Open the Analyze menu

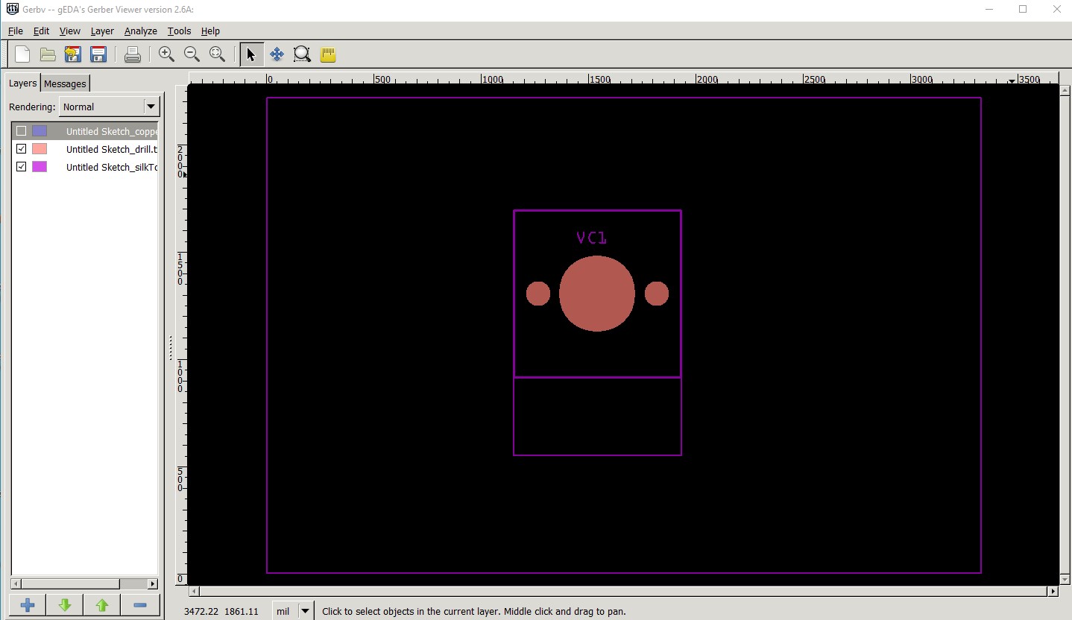click(140, 31)
